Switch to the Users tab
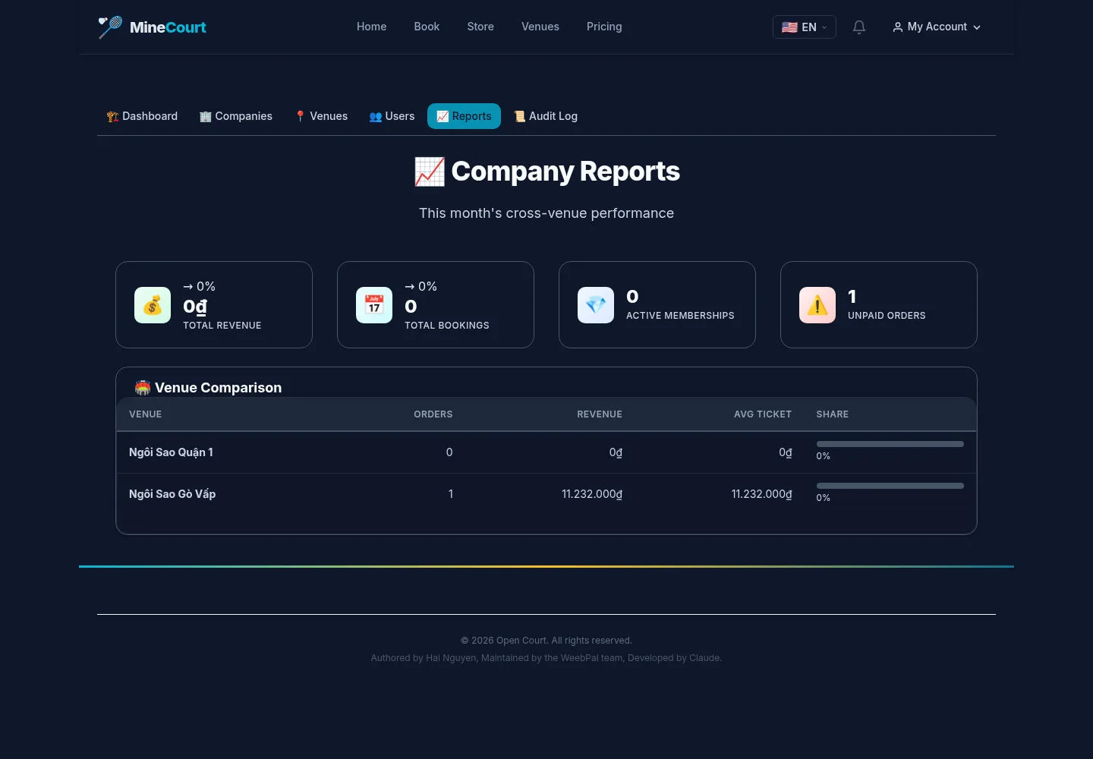 (392, 116)
